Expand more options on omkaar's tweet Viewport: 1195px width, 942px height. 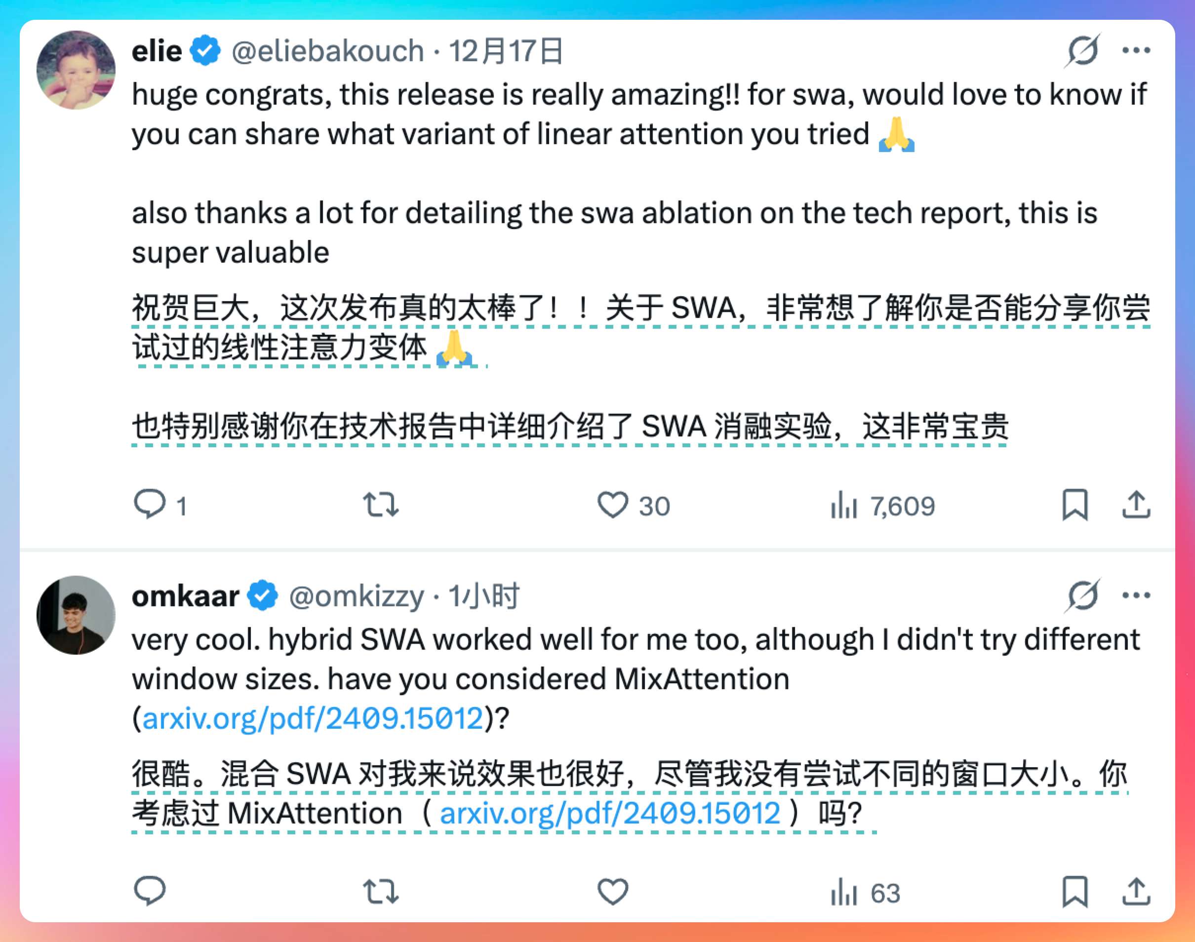(1136, 595)
